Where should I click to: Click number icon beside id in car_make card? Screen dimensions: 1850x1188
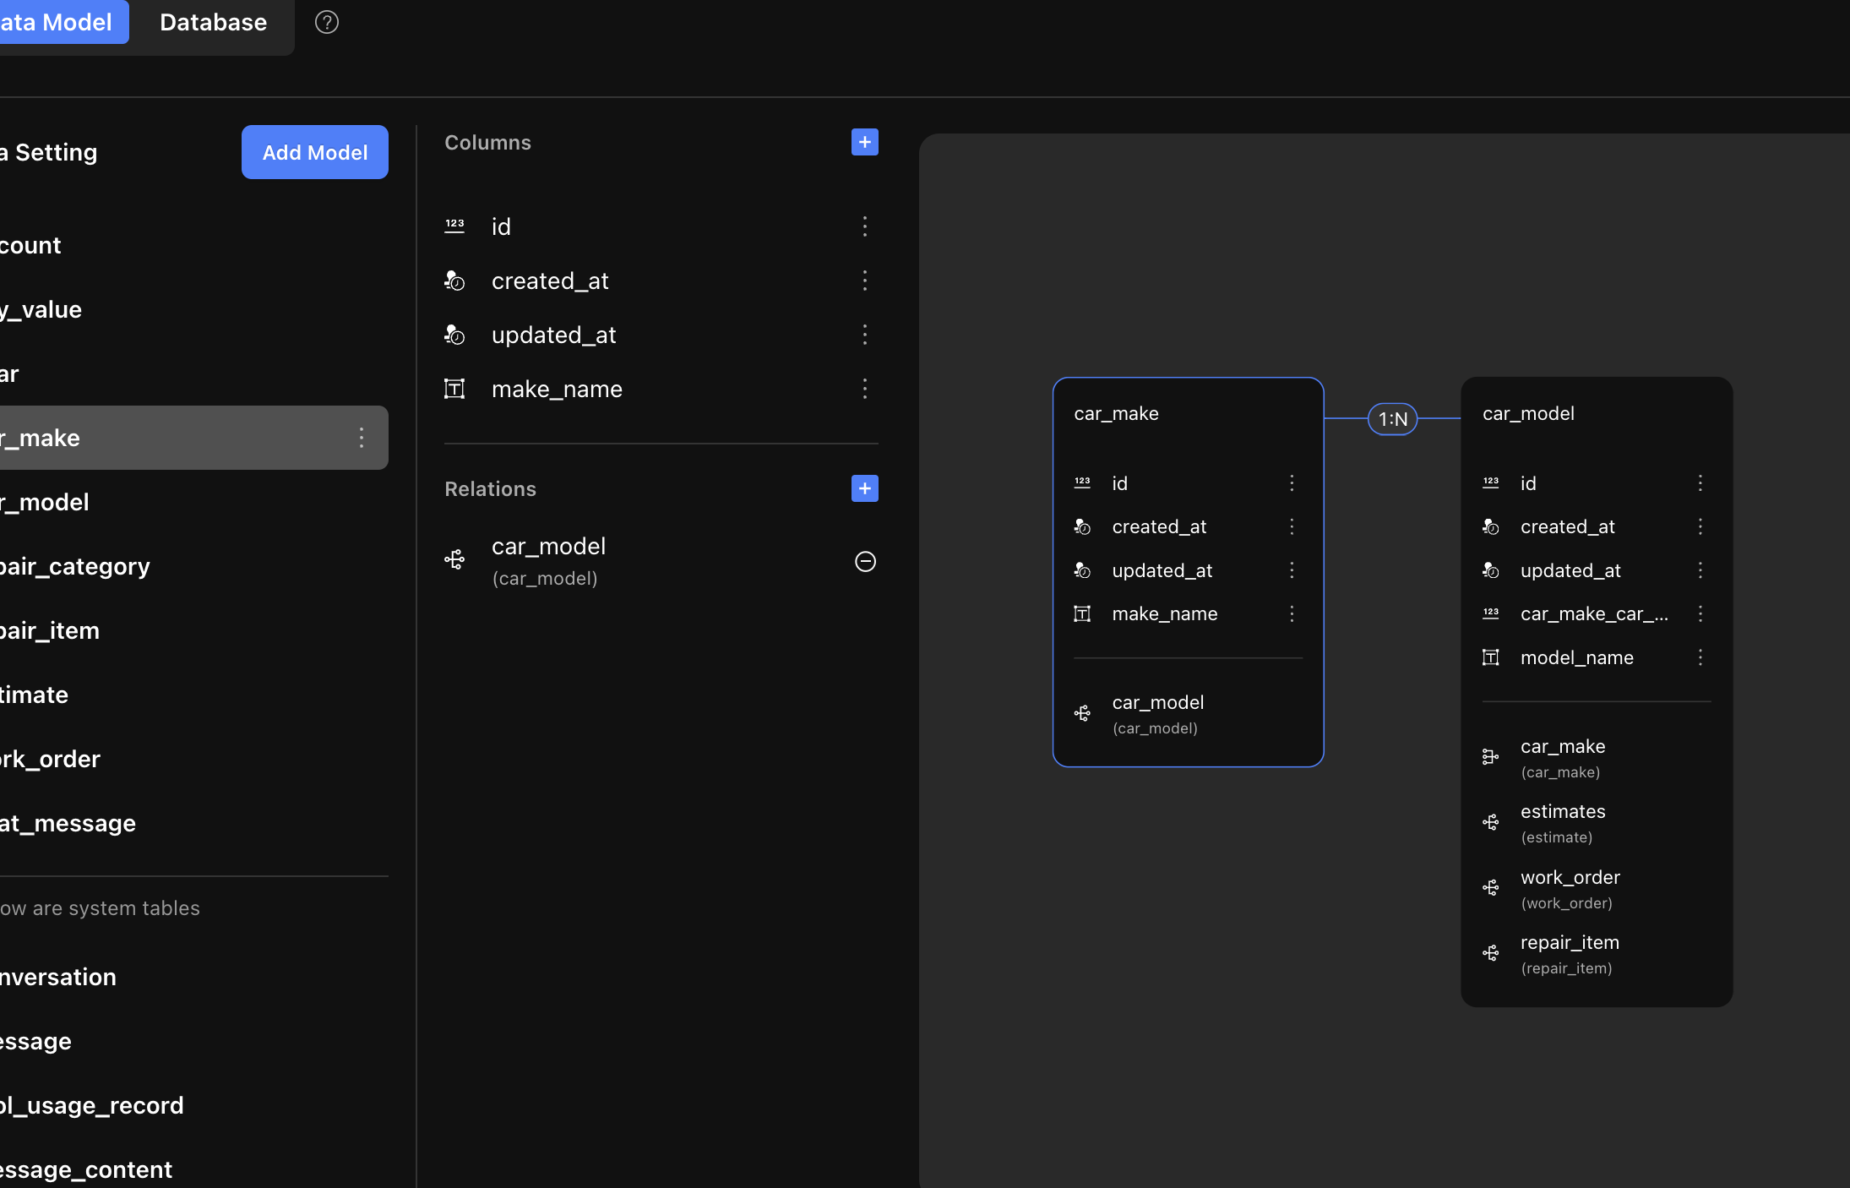coord(1082,482)
